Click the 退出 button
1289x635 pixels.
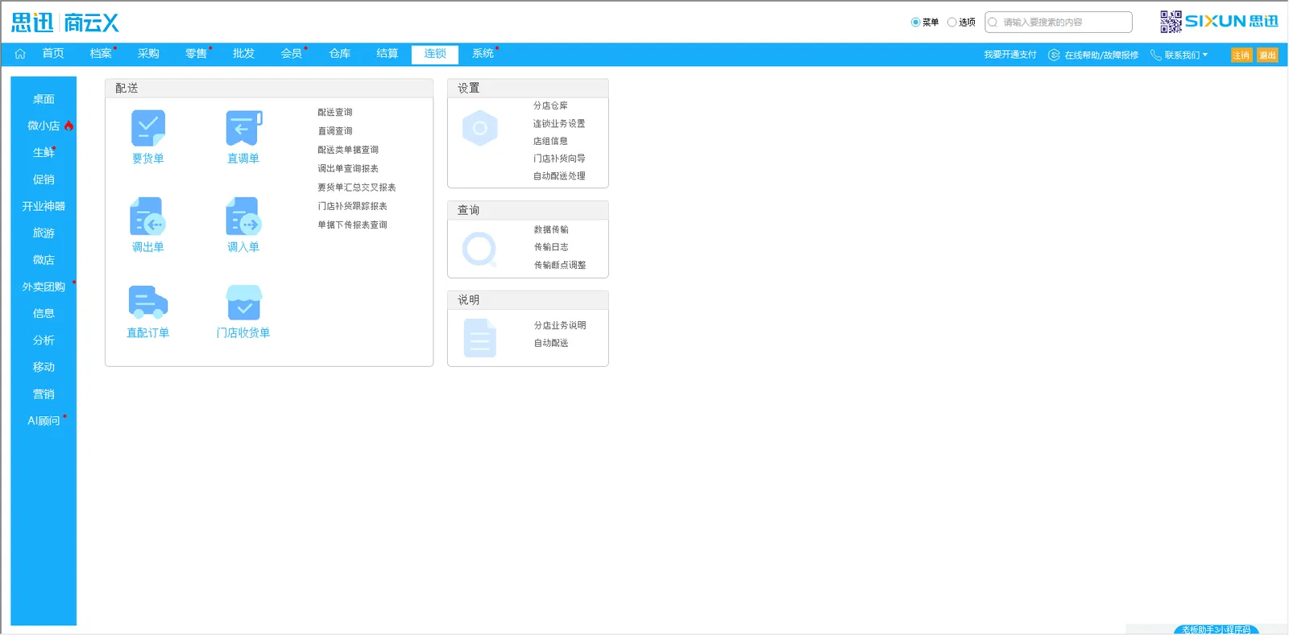point(1268,55)
